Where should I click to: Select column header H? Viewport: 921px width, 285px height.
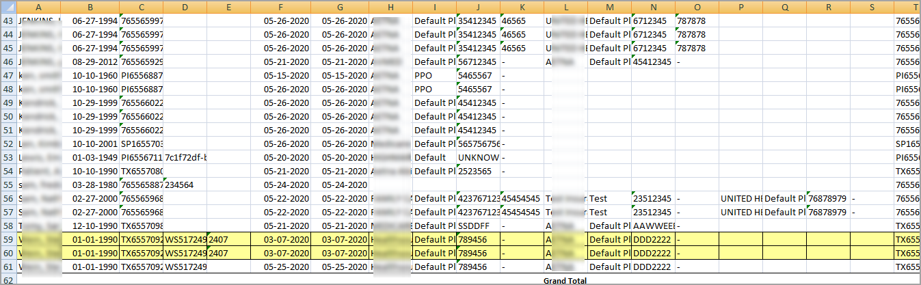click(x=390, y=8)
